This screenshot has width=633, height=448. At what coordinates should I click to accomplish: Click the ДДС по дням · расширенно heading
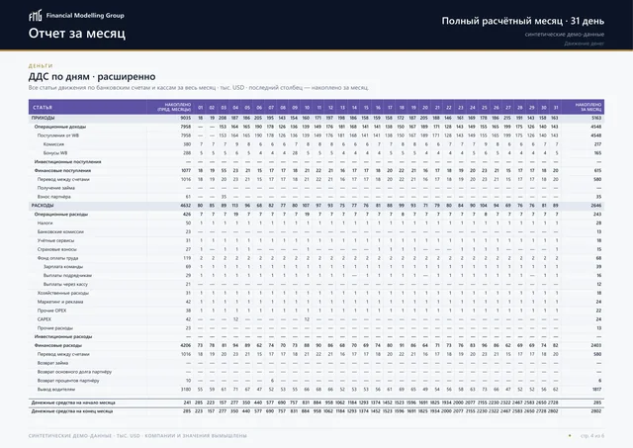(x=92, y=77)
